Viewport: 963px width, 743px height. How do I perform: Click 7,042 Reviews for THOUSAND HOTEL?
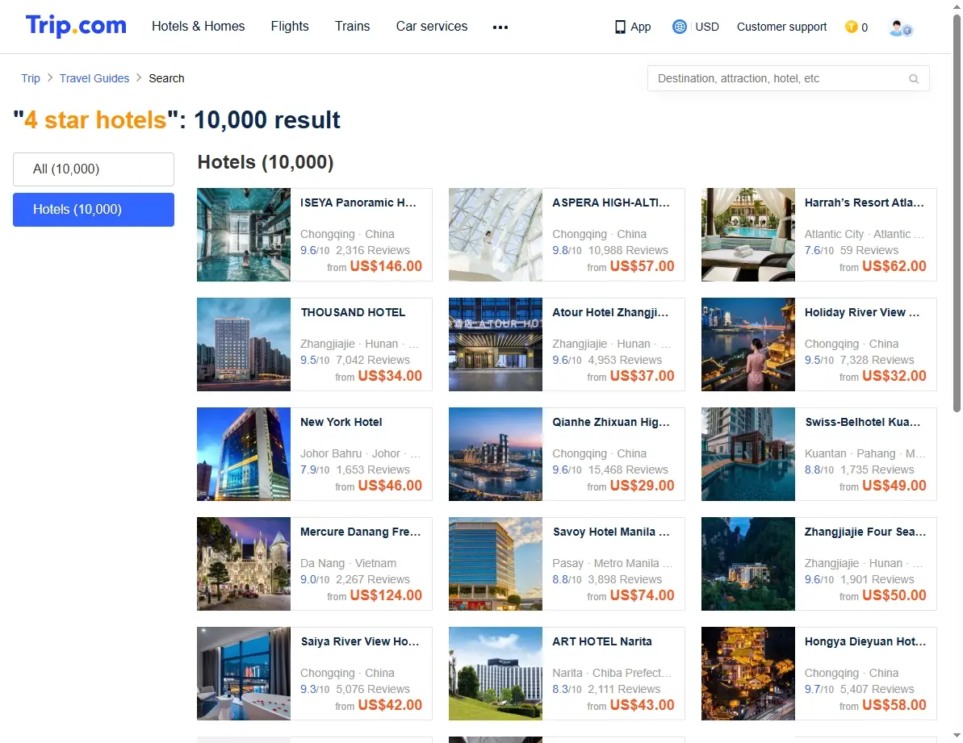[x=373, y=360]
